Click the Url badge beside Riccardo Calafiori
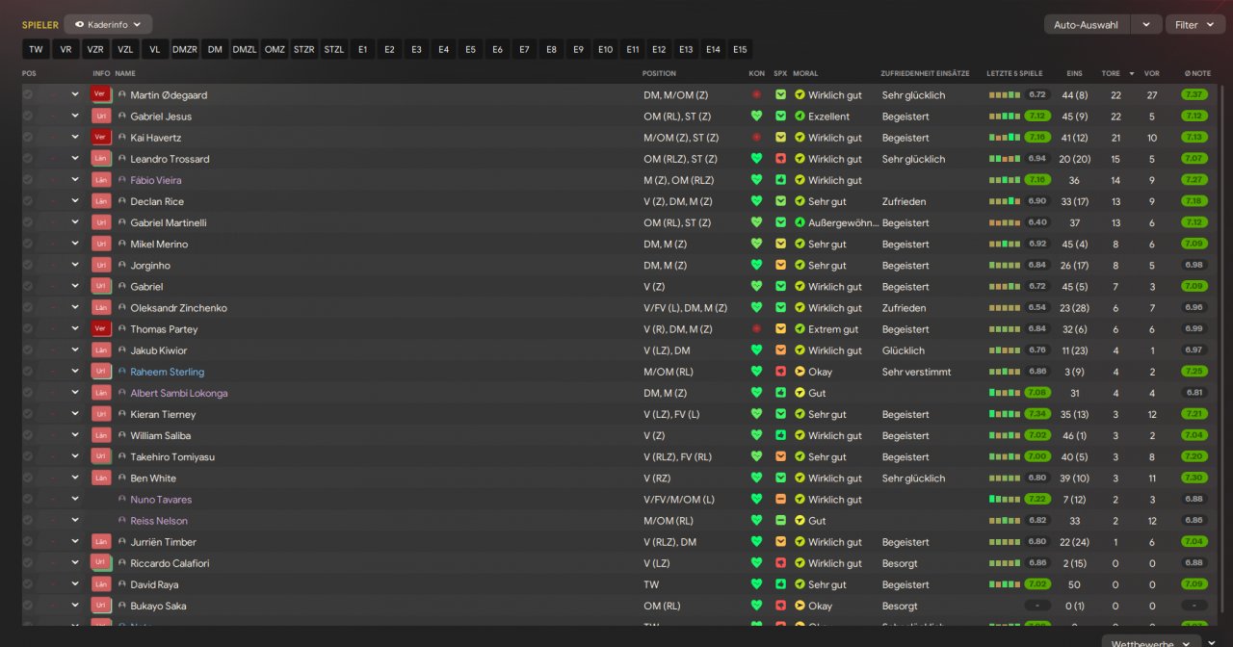 coord(101,563)
